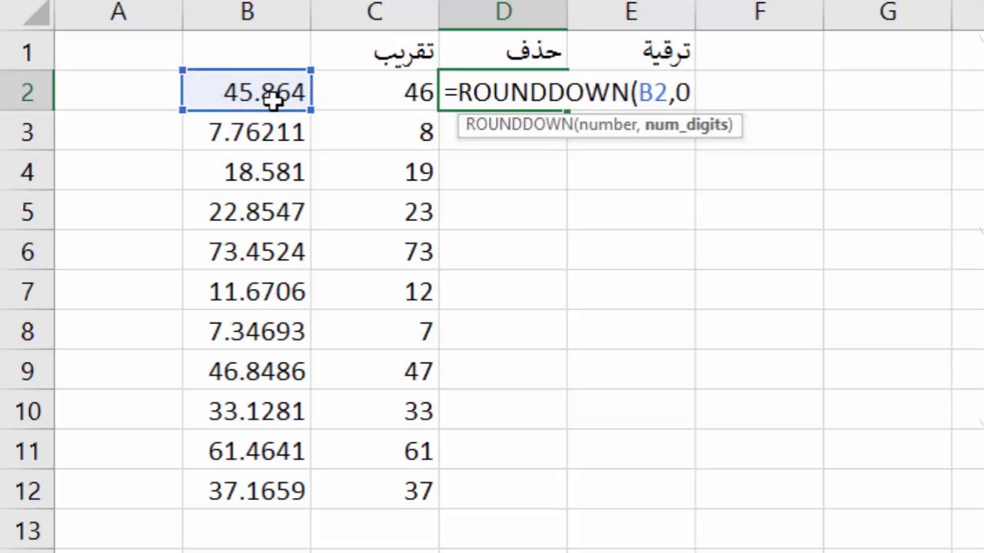Click cell containing 18.581
This screenshot has height=553, width=984.
(x=247, y=171)
